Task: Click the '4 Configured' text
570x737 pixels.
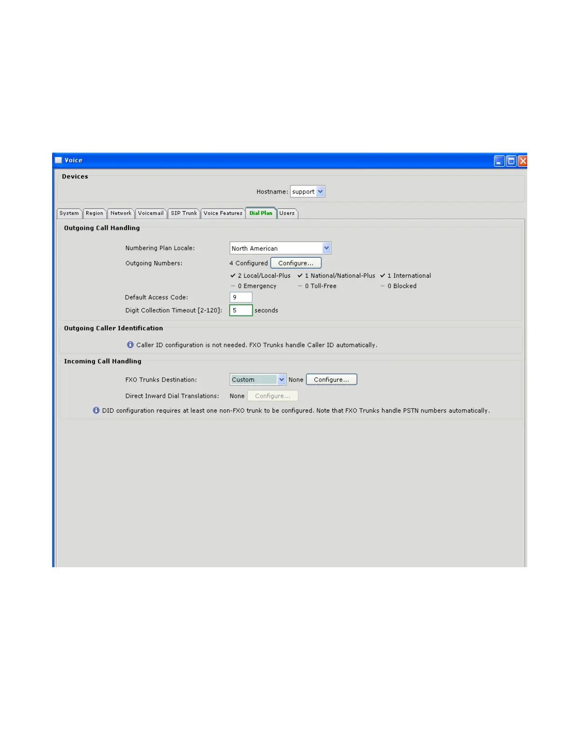Action: [x=249, y=263]
